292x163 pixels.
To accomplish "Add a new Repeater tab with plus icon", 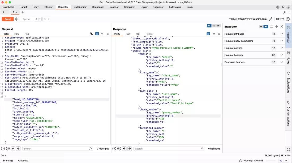I will (x=23, y=12).
